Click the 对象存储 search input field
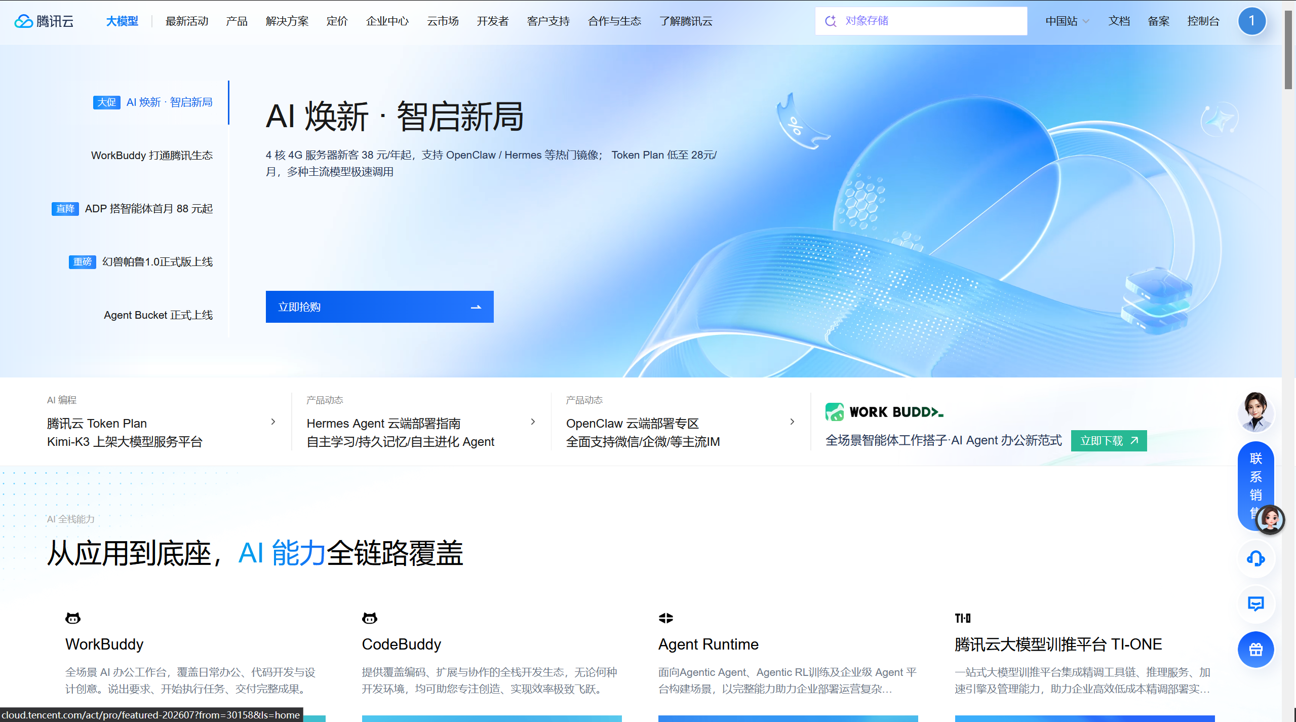This screenshot has height=722, width=1296. [921, 21]
